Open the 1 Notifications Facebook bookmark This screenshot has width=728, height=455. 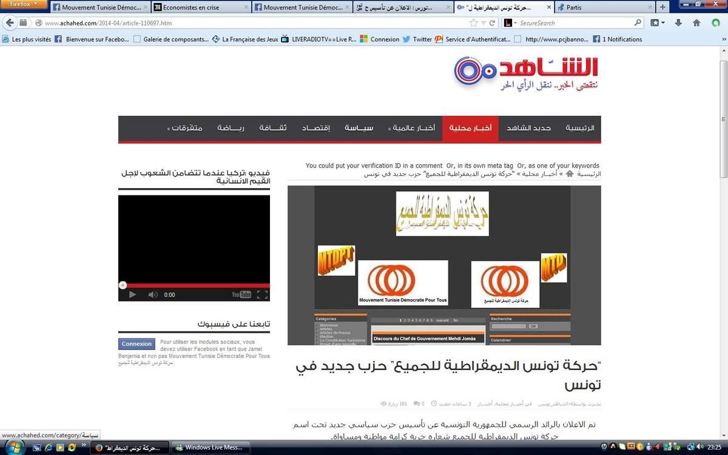pos(617,39)
